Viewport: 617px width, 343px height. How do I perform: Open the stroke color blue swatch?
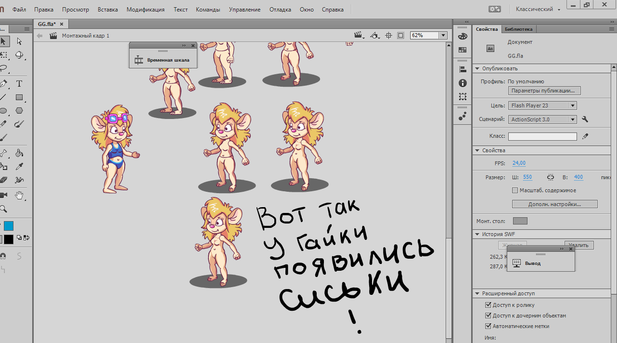tap(9, 226)
